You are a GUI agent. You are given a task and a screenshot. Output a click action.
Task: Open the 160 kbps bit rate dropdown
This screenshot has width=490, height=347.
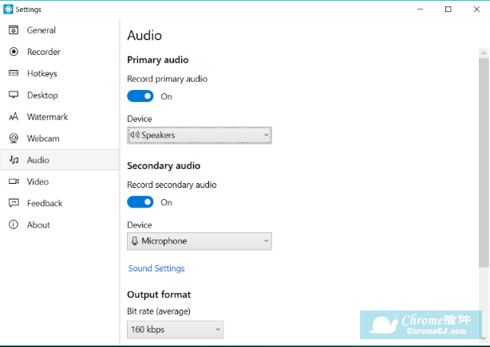[175, 329]
